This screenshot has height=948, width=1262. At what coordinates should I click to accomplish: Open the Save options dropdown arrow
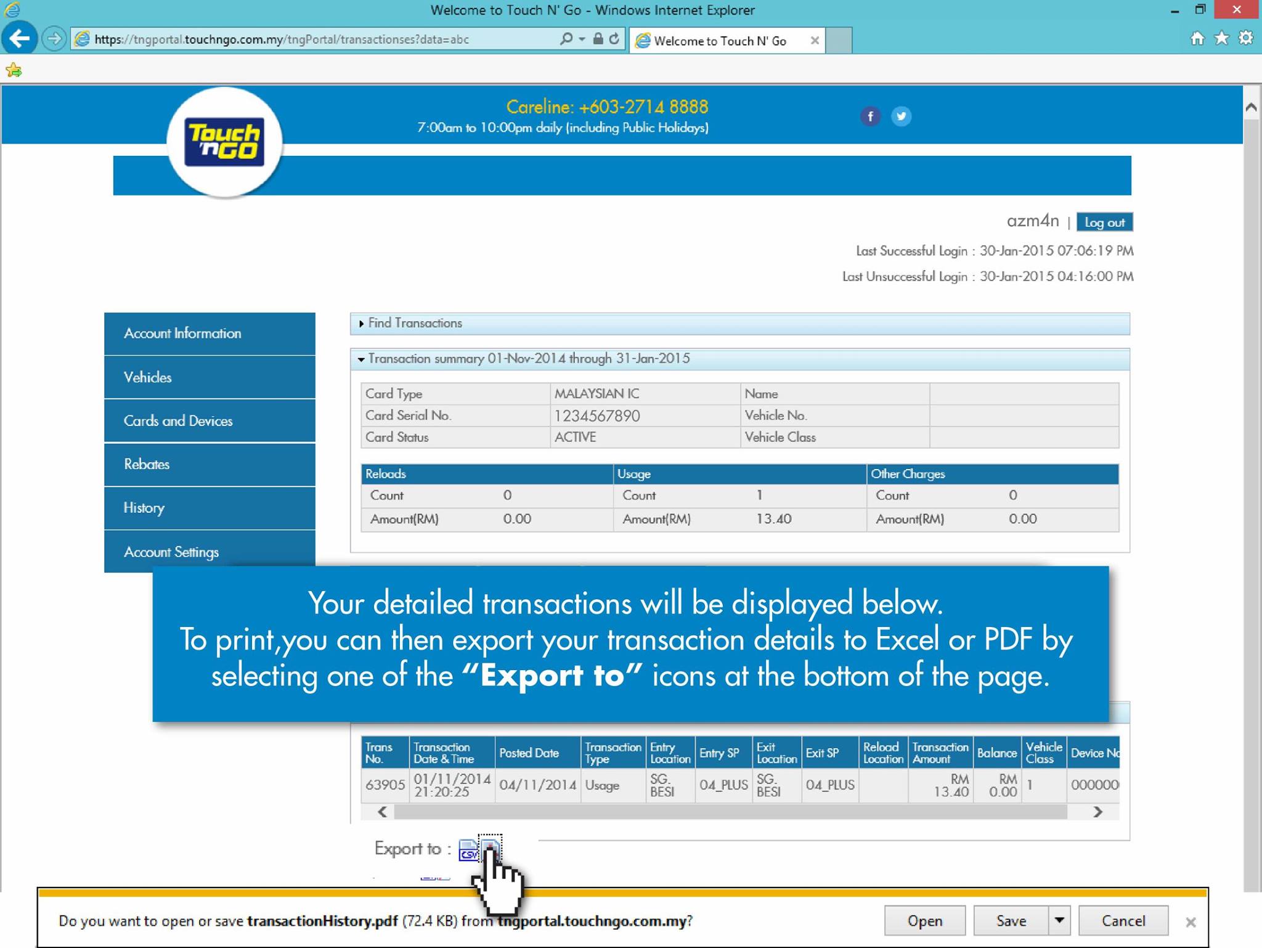tap(1059, 920)
